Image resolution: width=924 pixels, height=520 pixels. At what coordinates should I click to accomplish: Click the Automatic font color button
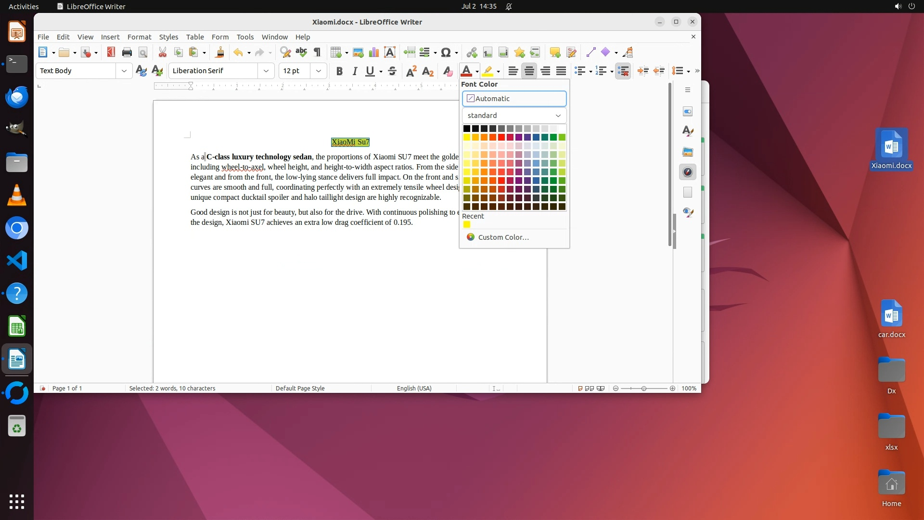[x=514, y=99]
